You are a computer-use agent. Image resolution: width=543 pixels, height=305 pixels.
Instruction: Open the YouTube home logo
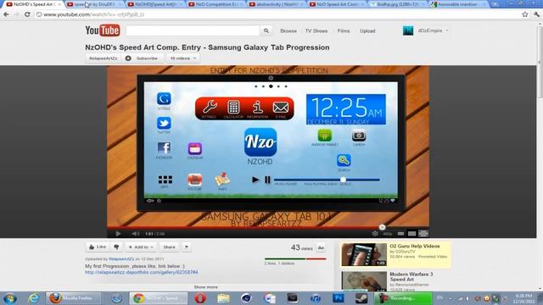click(103, 30)
